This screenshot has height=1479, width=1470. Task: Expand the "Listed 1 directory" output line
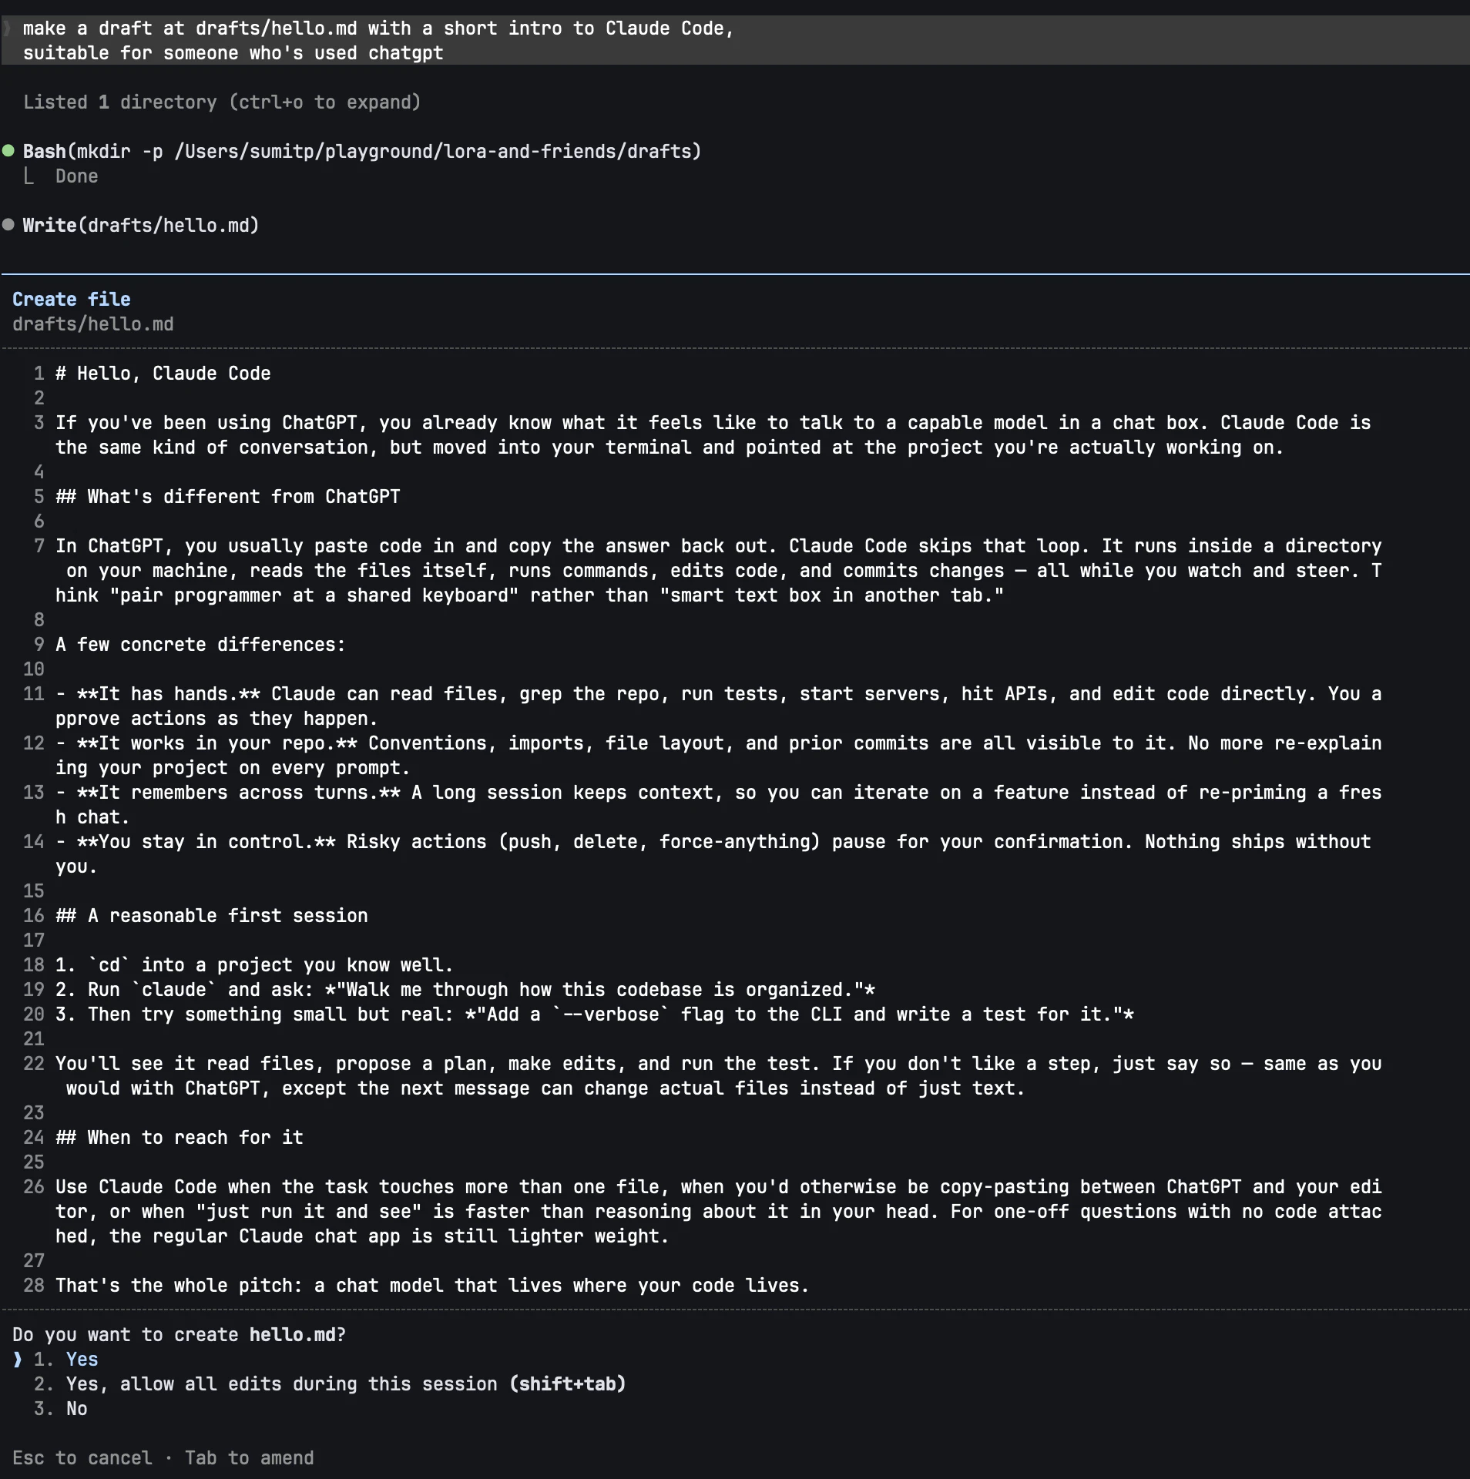(x=222, y=102)
